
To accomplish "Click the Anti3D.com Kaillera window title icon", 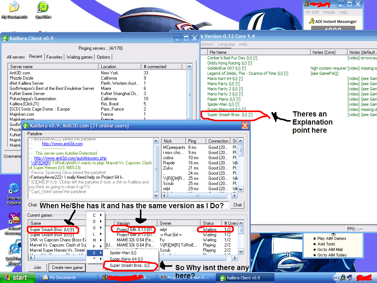I will (x=26, y=126).
